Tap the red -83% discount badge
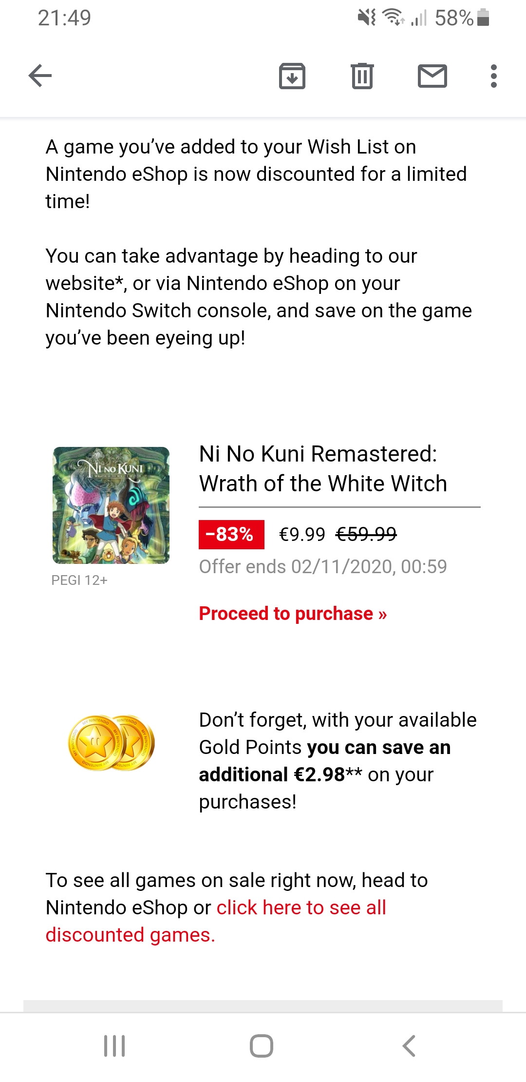This screenshot has width=526, height=1082. click(231, 535)
